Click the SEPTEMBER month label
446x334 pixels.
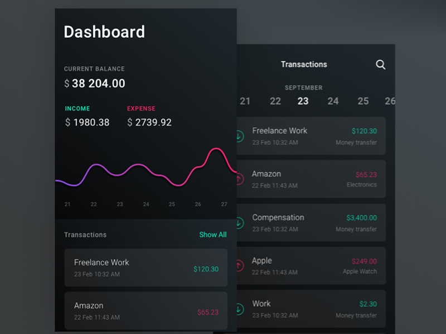coord(303,88)
